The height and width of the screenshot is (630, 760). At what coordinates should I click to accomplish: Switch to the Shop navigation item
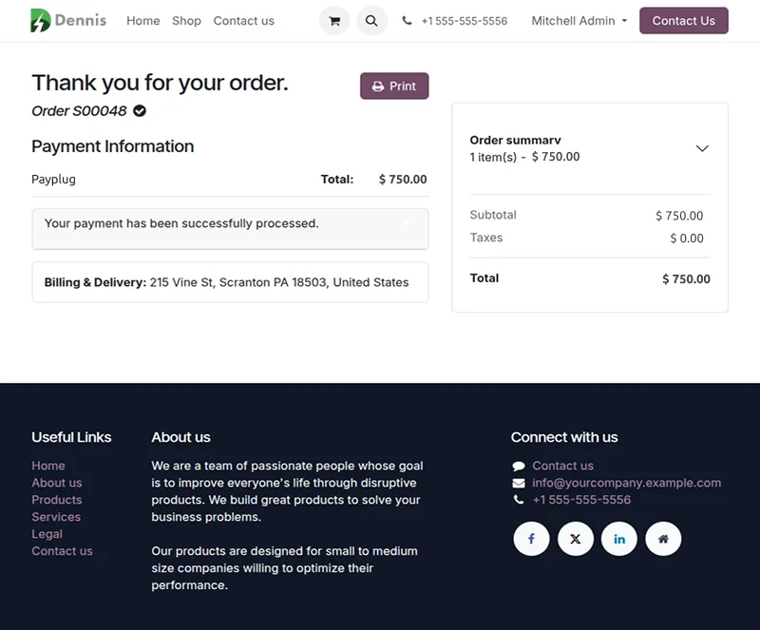(x=186, y=20)
